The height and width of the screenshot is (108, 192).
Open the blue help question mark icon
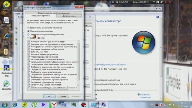(x=157, y=17)
